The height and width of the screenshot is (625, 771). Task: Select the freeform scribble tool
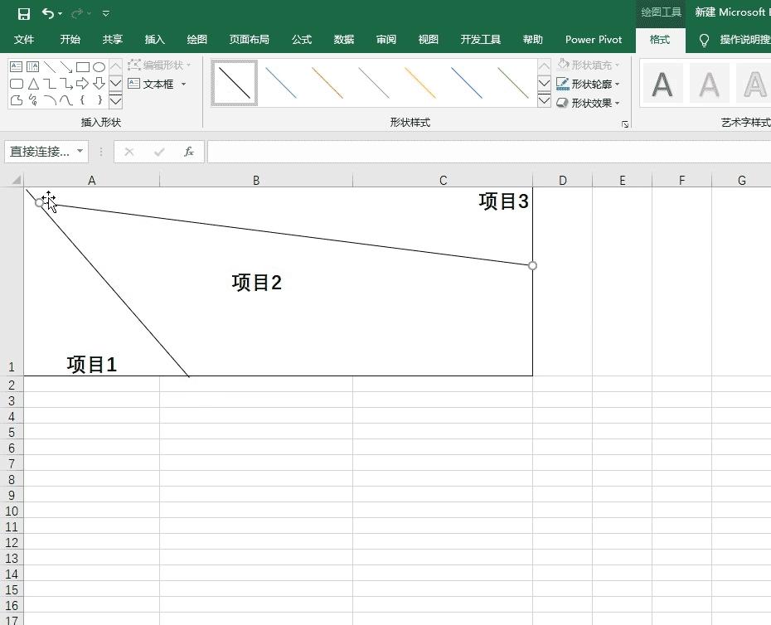tap(33, 100)
